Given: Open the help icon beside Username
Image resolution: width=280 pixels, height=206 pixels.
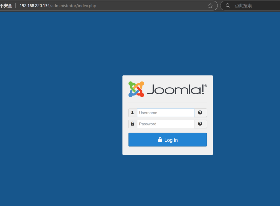Looking at the screenshot, I should [200, 113].
